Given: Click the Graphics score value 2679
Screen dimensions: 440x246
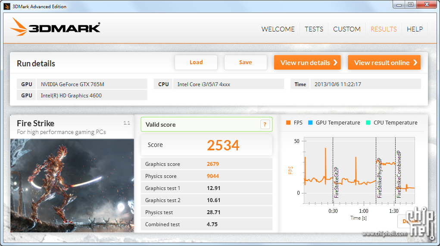Looking at the screenshot, I should point(213,164).
